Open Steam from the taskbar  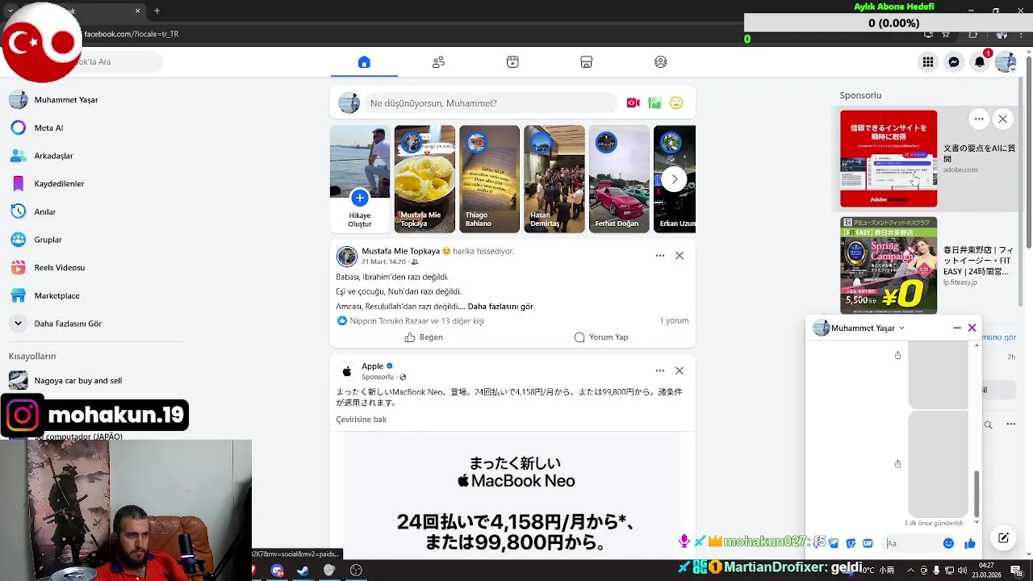click(x=303, y=571)
